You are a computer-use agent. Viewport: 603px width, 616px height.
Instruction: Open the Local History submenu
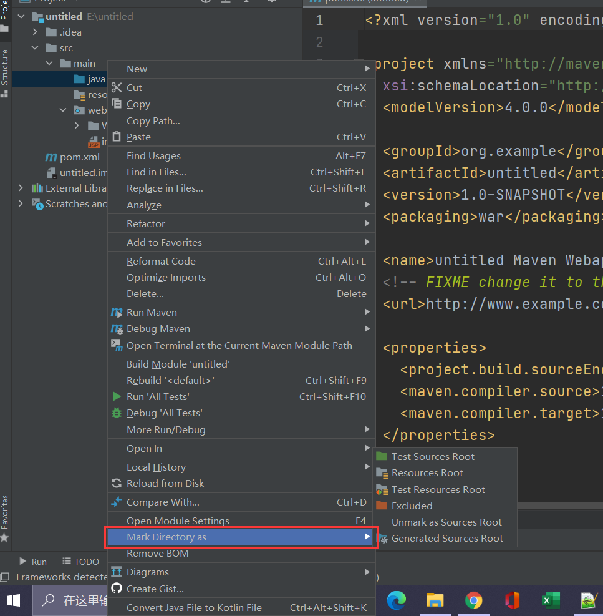[x=241, y=467]
